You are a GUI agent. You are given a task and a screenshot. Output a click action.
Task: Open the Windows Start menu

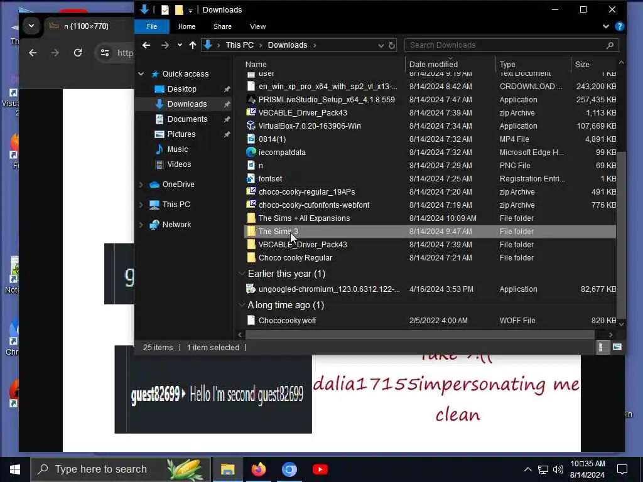15,469
